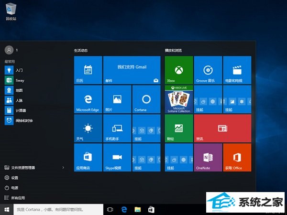Open the 手机助手 Phone Companion tile
The width and height of the screenshot is (287, 215).
[x=117, y=129]
